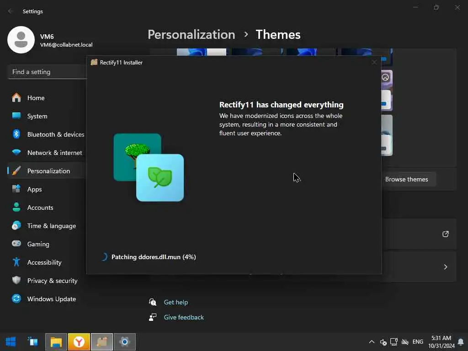Viewport: 468px width, 351px height.
Task: Click the Gaming controller icon
Action: (x=16, y=244)
